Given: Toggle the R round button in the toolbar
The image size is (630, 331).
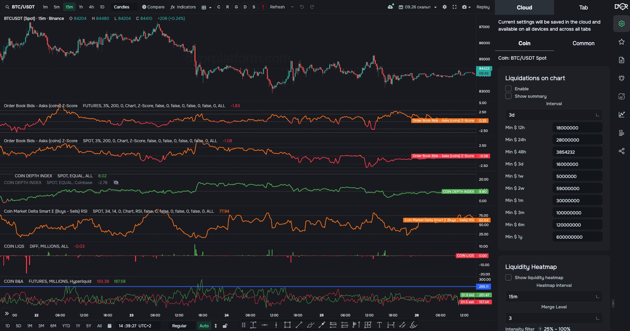Looking at the screenshot, I should tap(228, 7).
